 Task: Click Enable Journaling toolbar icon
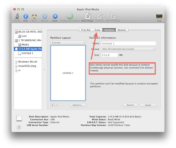pyautogui.click(x=70, y=16)
